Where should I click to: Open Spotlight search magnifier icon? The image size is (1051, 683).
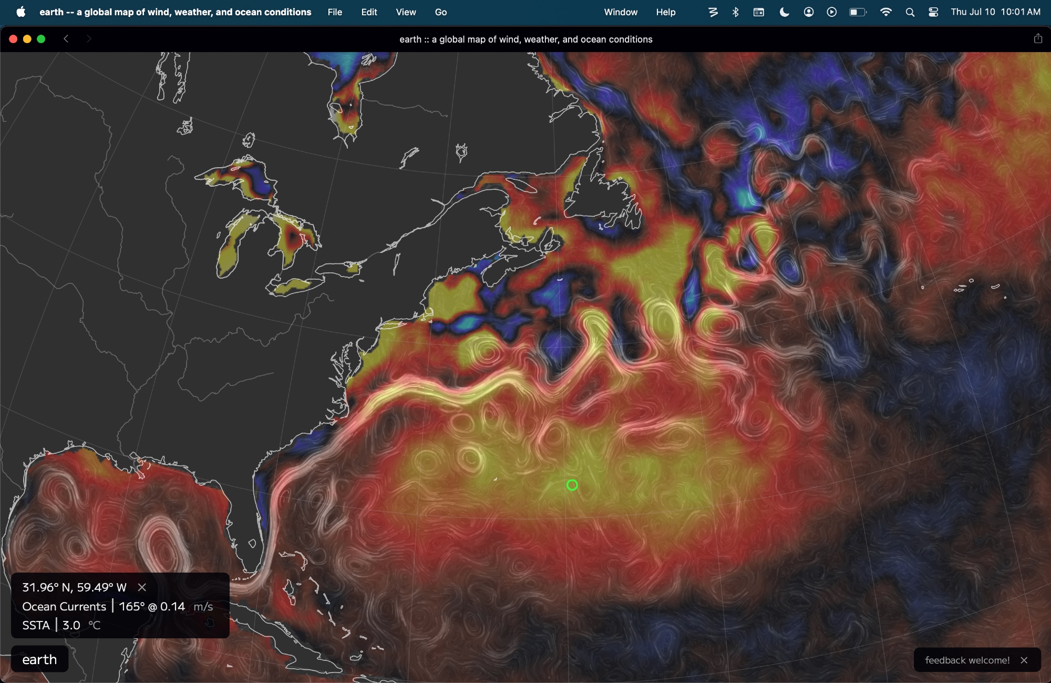pos(910,12)
